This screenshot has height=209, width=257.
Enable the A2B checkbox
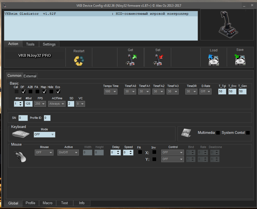tap(30, 92)
